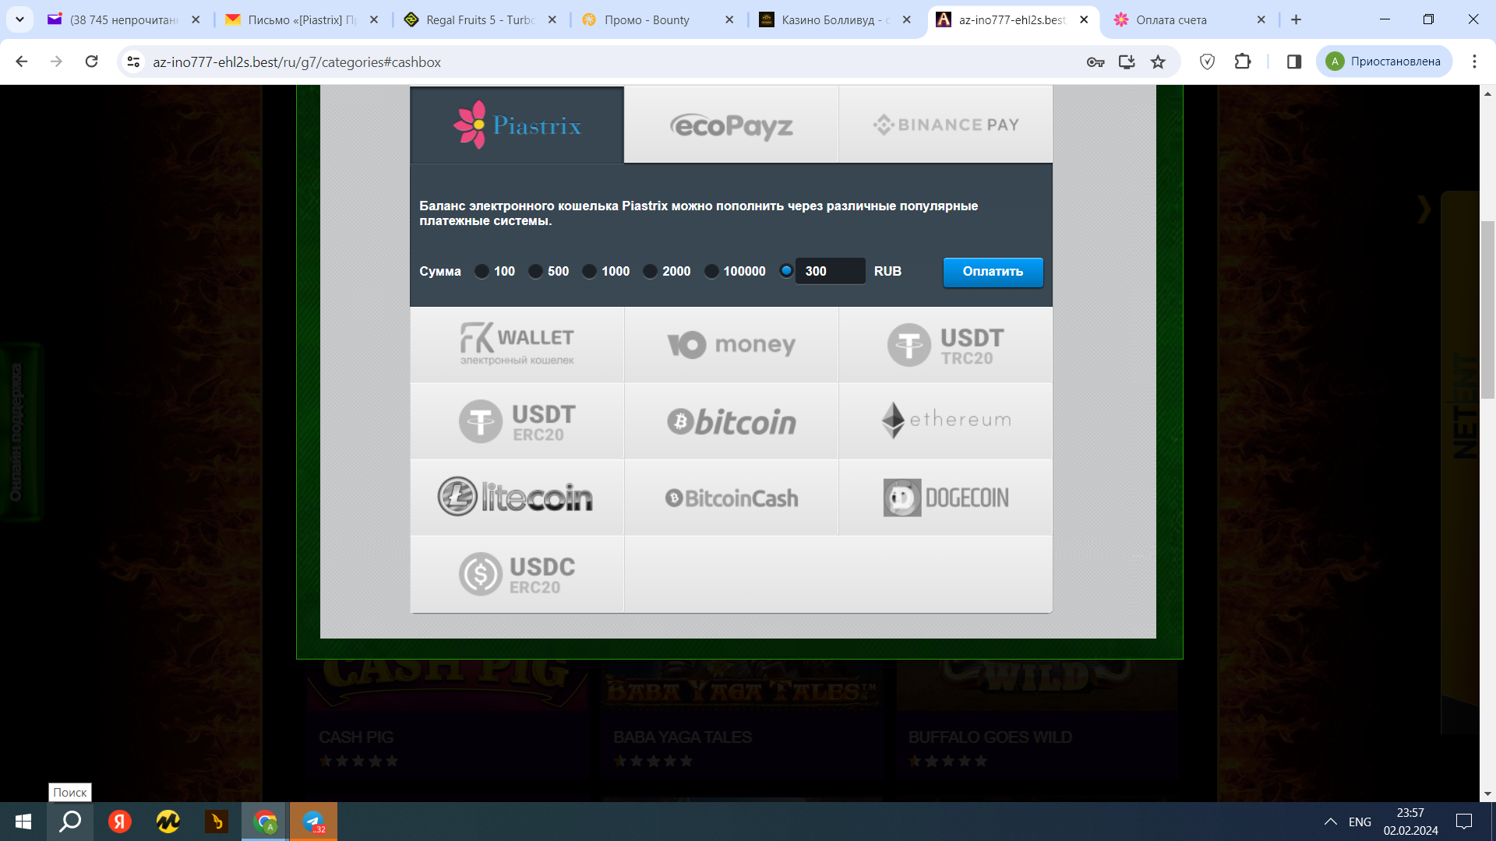This screenshot has height=841, width=1496.
Task: Choose the Dogecoin payment option
Action: (945, 498)
